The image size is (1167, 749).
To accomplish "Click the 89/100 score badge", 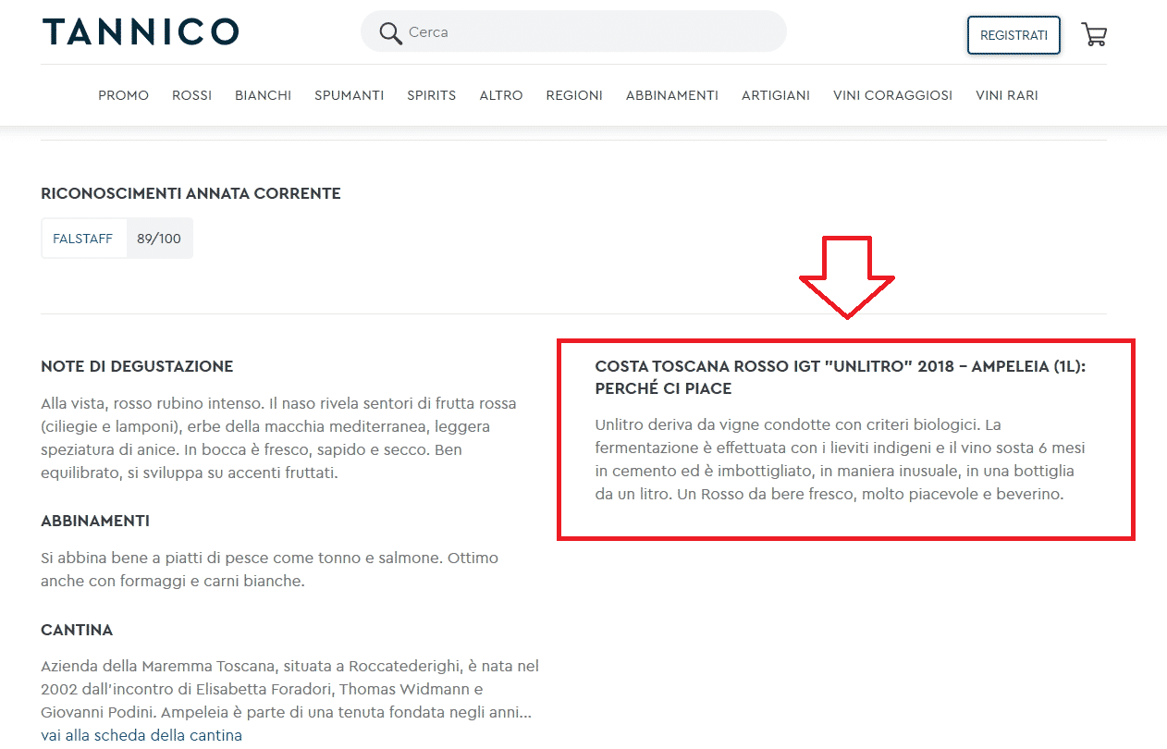I will (x=159, y=239).
